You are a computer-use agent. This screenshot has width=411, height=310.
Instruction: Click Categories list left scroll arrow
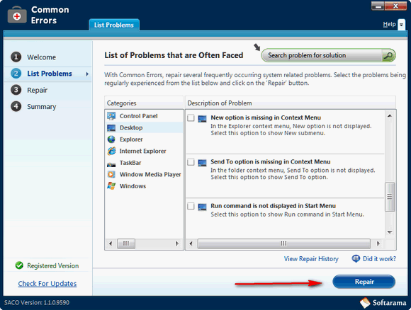tap(111, 243)
